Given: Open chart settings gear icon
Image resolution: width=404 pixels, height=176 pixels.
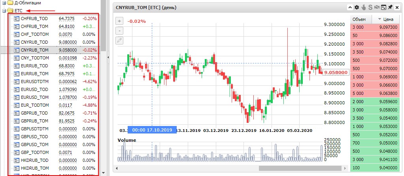Looking at the screenshot, I should click(x=357, y=7).
